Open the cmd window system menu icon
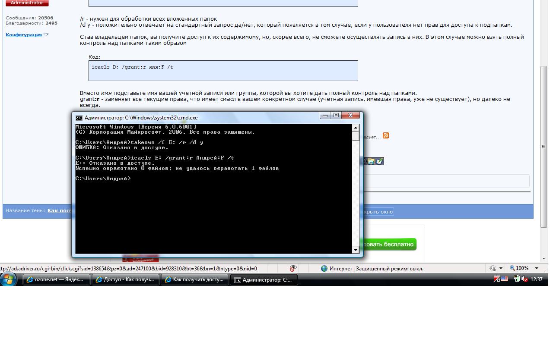 79,117
